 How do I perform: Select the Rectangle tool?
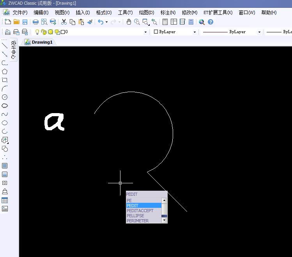click(x=5, y=80)
